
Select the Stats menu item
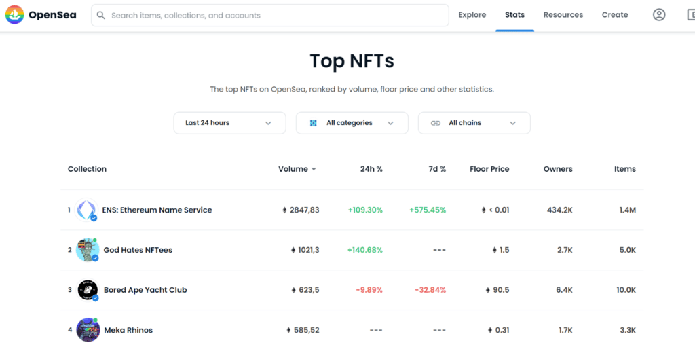[x=514, y=15]
